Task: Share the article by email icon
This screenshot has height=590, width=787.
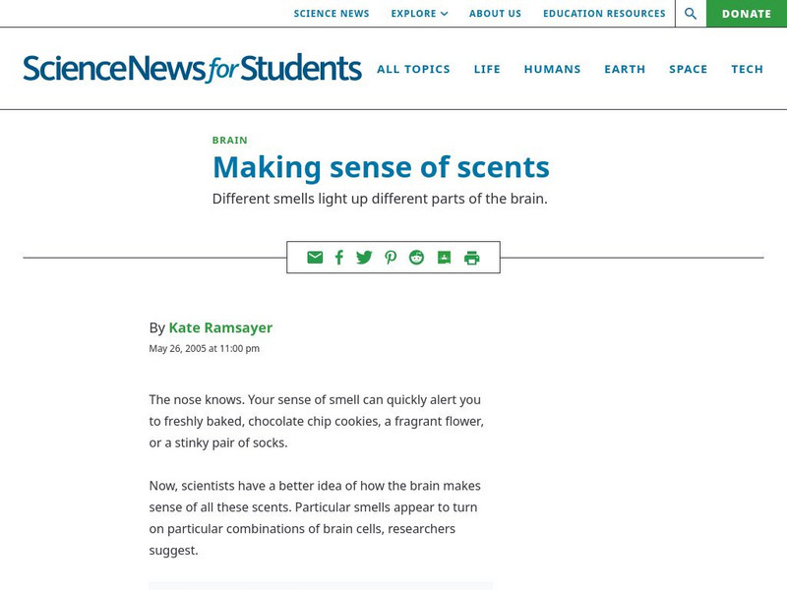Action: 315,258
